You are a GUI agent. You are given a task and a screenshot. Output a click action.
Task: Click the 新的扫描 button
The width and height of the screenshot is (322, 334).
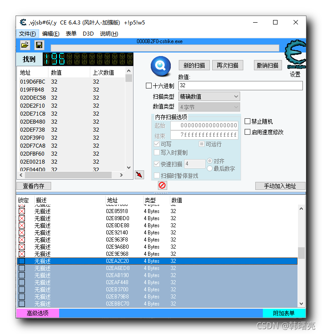click(x=194, y=65)
